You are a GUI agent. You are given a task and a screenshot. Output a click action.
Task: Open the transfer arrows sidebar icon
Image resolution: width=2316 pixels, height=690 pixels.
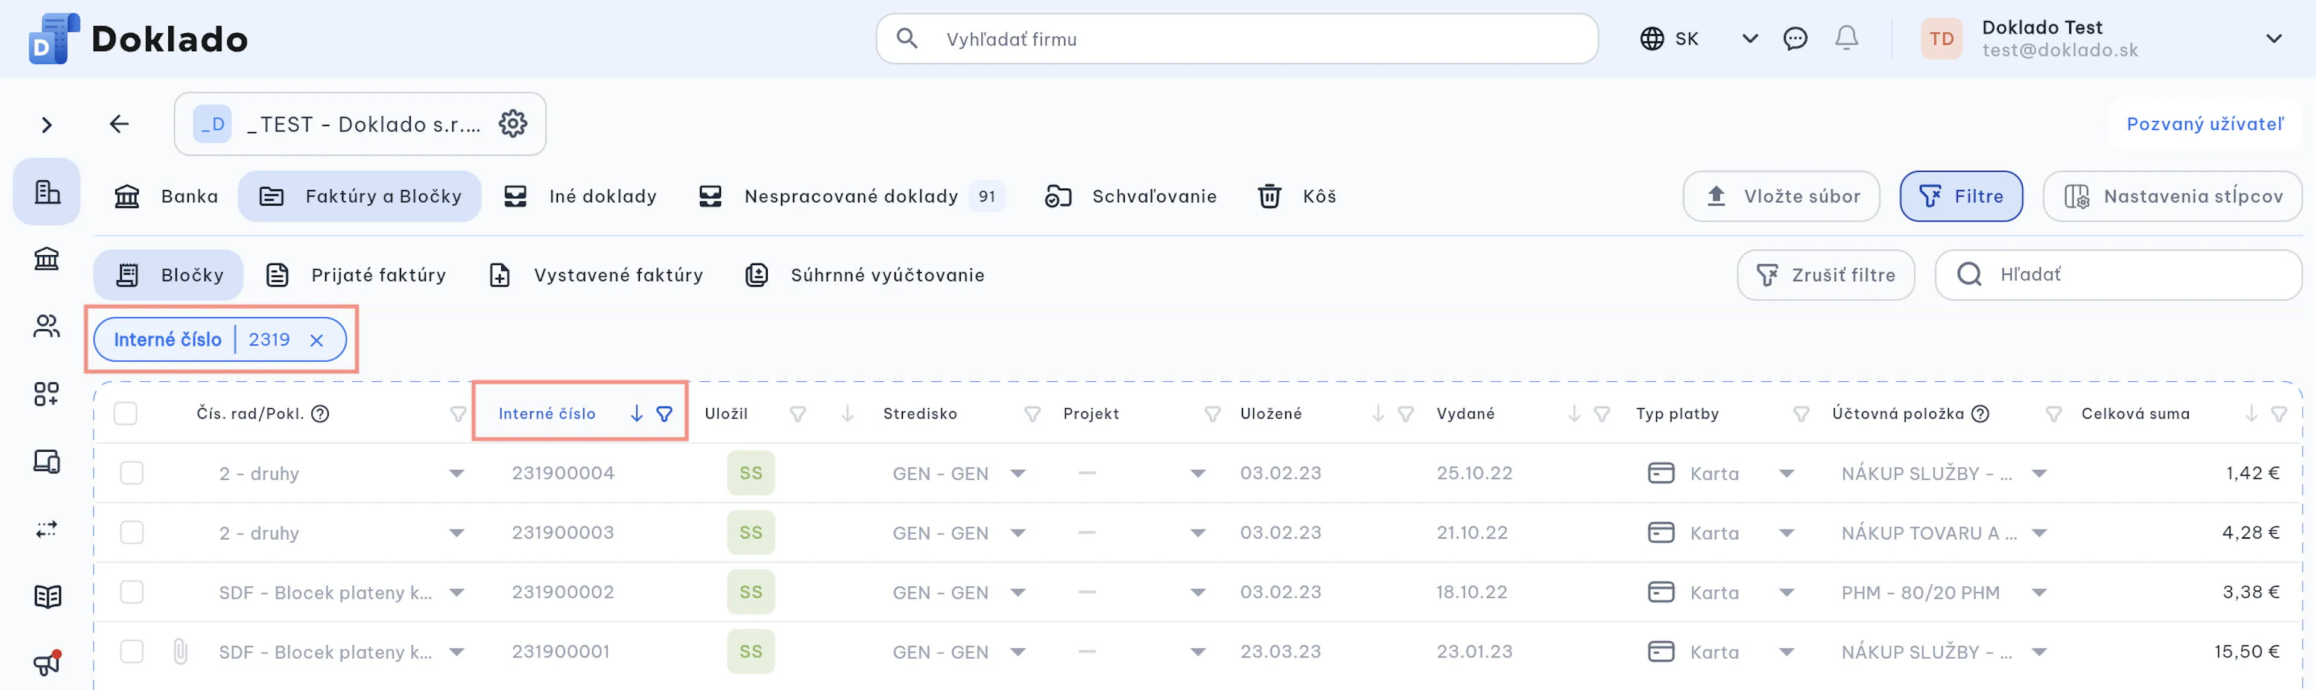(47, 529)
